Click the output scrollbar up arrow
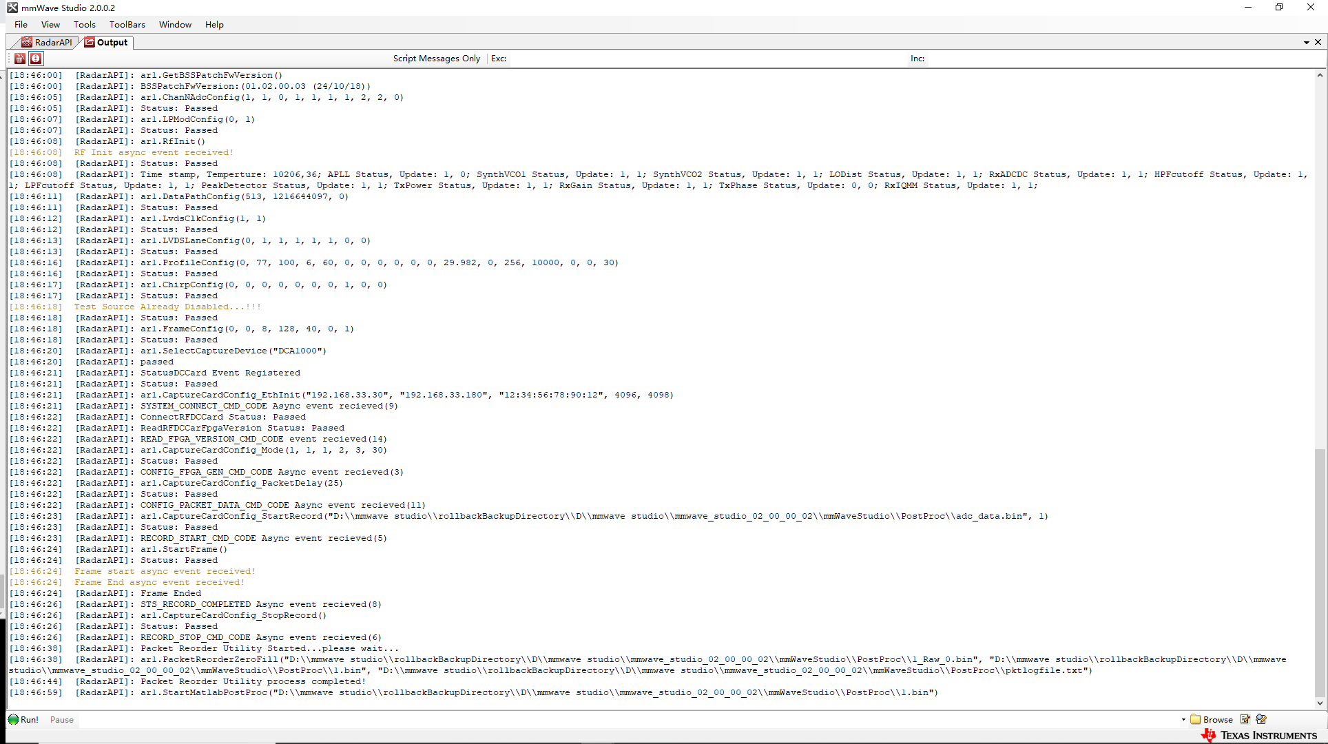Image resolution: width=1328 pixels, height=744 pixels. [1320, 75]
